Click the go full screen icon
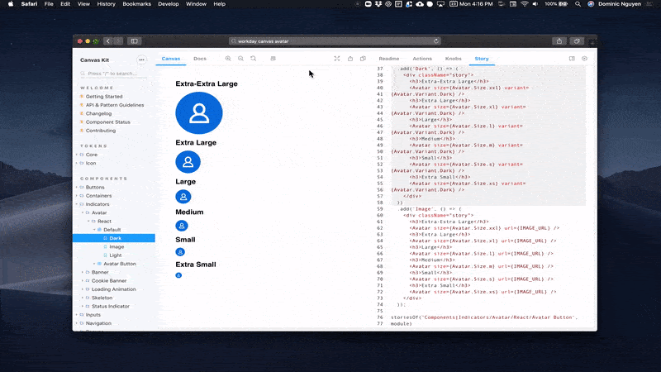 tap(337, 59)
